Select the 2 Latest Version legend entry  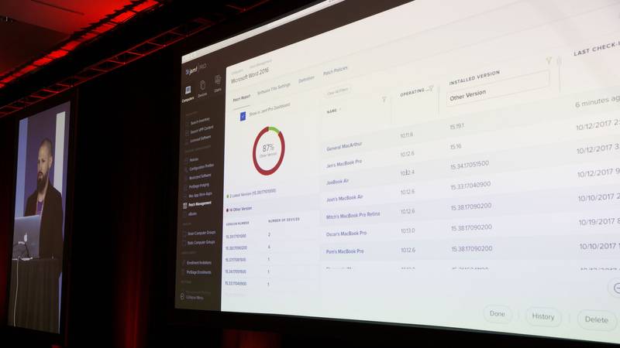pyautogui.click(x=251, y=193)
